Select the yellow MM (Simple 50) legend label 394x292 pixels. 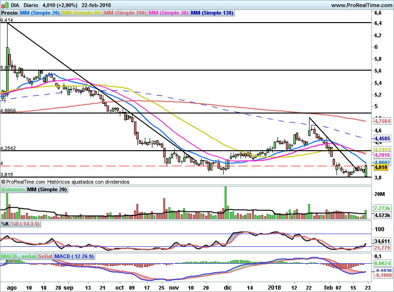coord(82,13)
